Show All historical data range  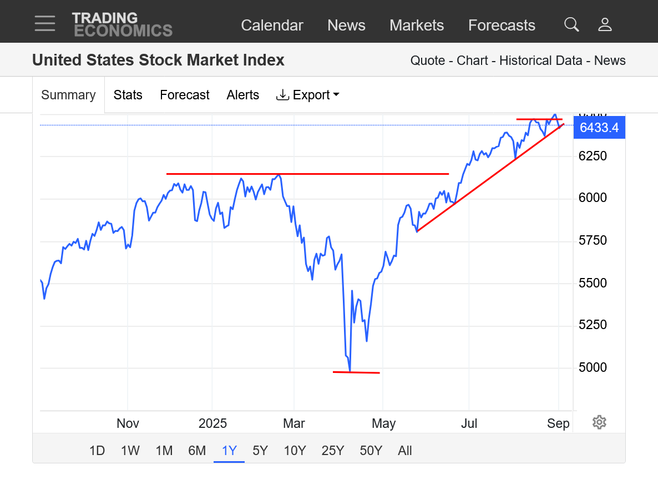point(405,451)
